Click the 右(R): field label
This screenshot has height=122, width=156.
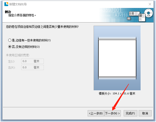coord(12,68)
